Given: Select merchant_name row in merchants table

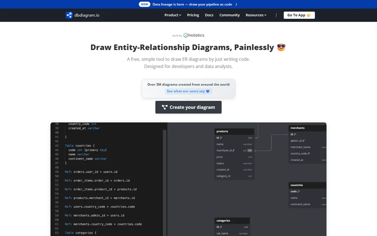Looking at the screenshot, I should tap(307, 147).
